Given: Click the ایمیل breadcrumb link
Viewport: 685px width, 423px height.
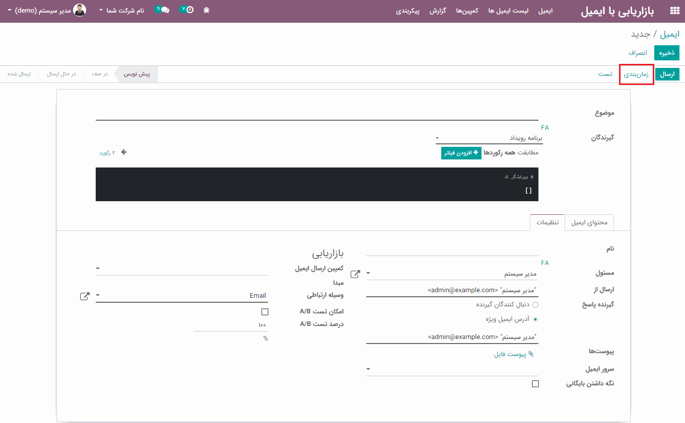Looking at the screenshot, I should (x=670, y=34).
